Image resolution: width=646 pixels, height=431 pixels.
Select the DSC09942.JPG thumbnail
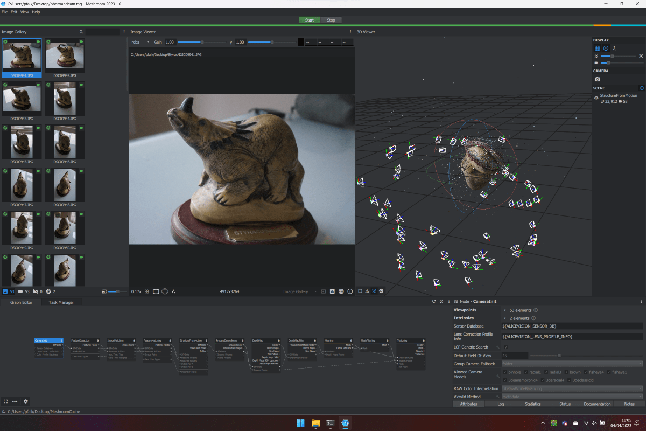coord(65,55)
